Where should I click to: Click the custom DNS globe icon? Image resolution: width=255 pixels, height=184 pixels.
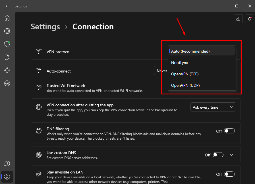point(39,155)
